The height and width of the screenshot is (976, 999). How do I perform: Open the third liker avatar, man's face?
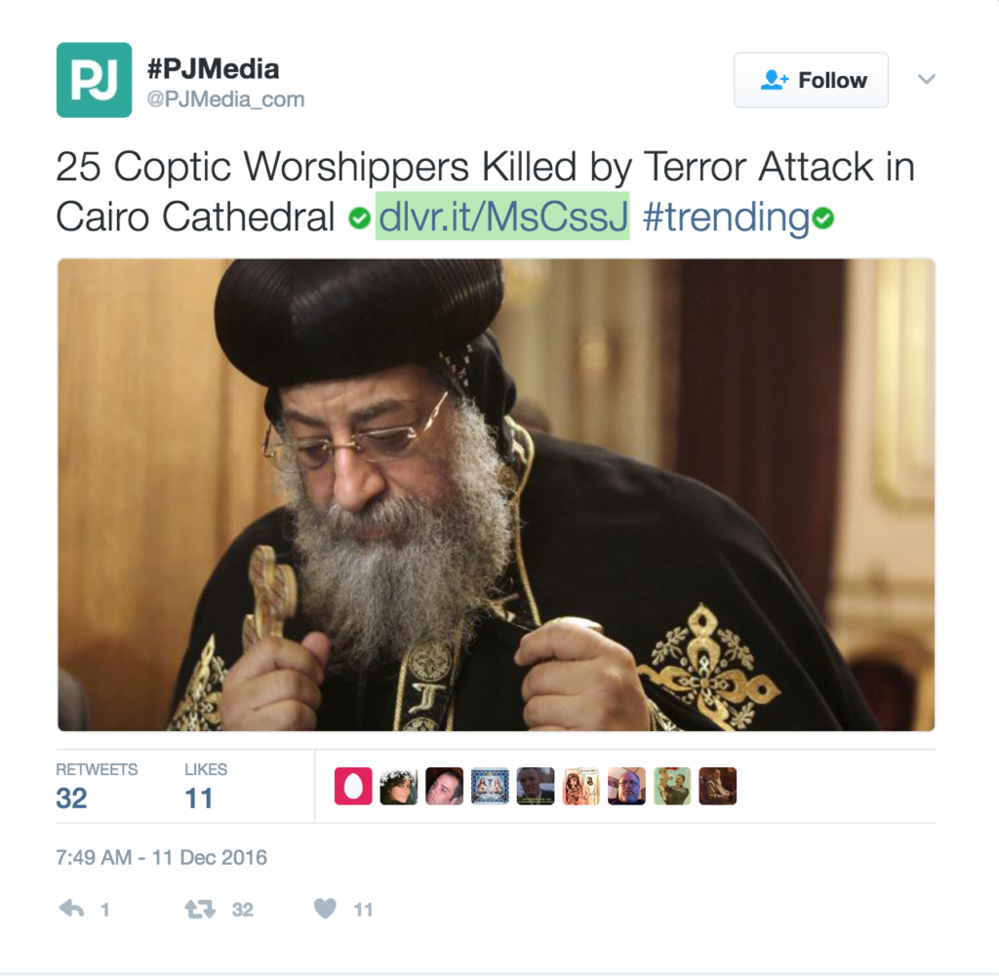[x=444, y=786]
